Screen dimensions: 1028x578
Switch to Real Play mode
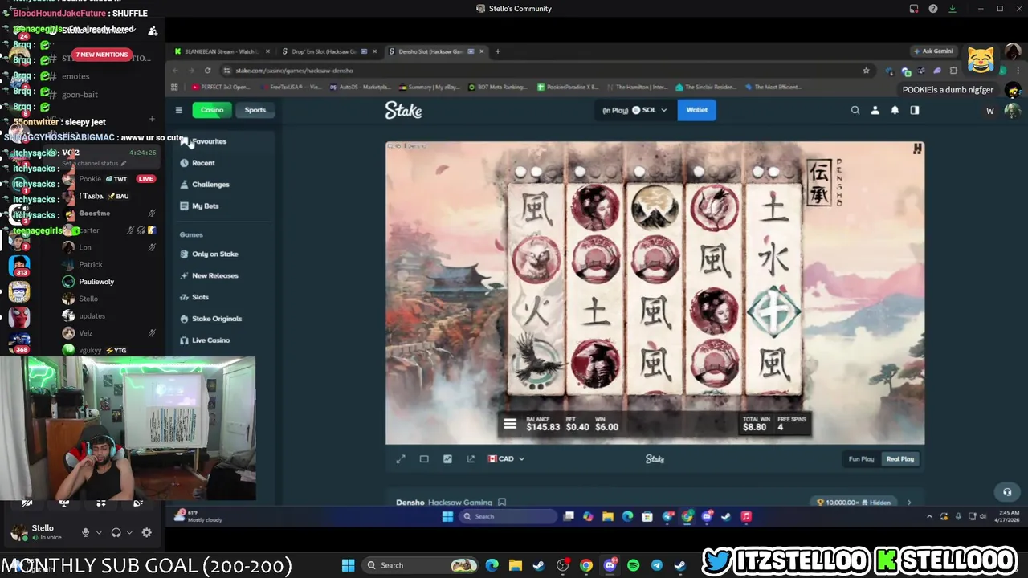pos(899,458)
